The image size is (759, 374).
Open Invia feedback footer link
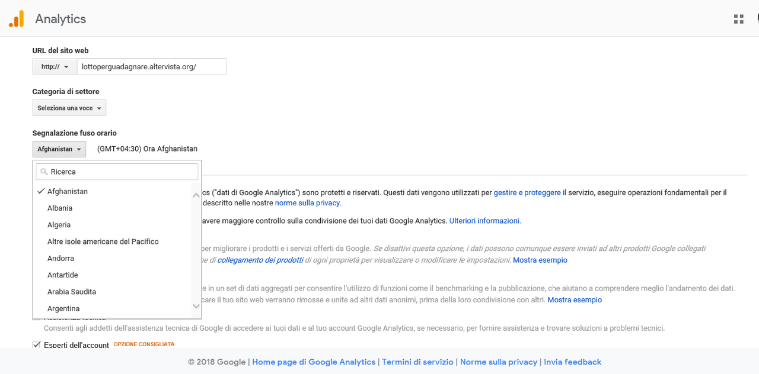[x=573, y=362]
